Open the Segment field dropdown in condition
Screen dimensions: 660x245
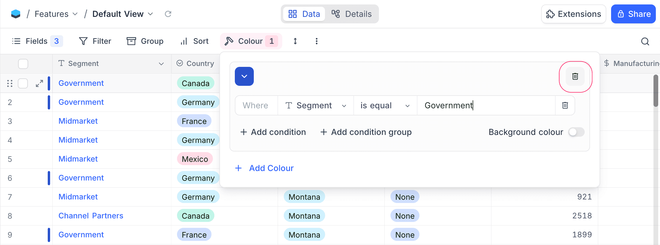pos(315,105)
